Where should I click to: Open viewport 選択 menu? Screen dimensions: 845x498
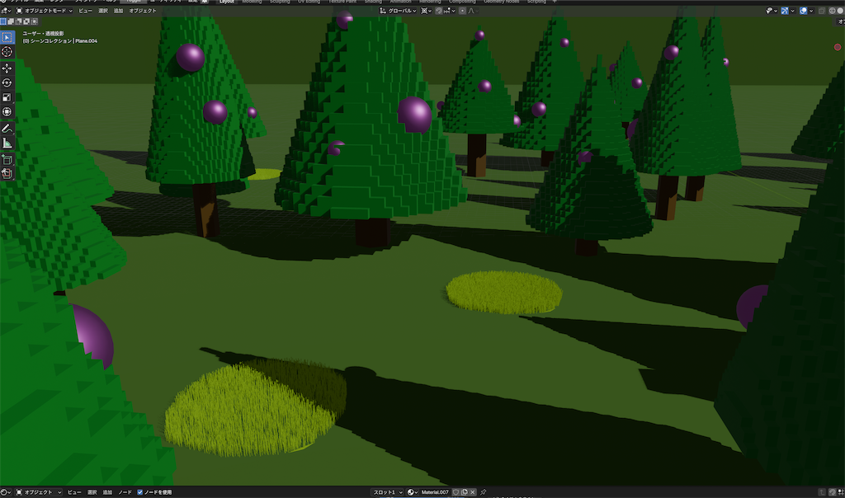pos(103,11)
